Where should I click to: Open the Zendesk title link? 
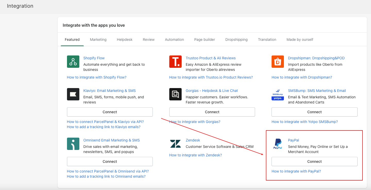tap(193, 140)
